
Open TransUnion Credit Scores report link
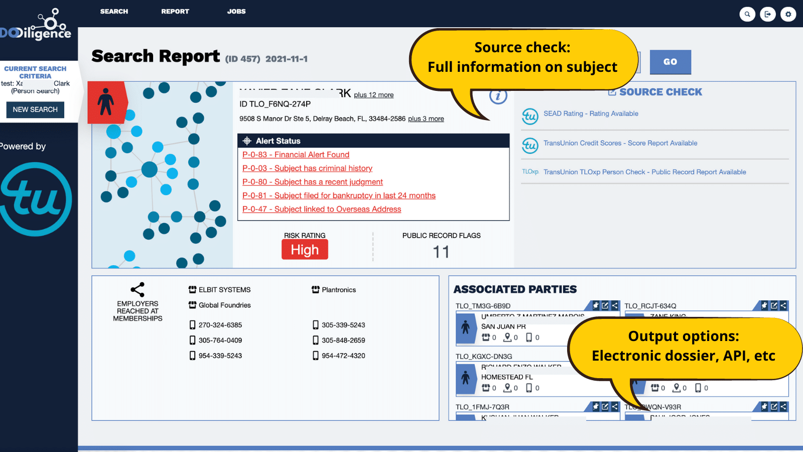click(x=620, y=143)
